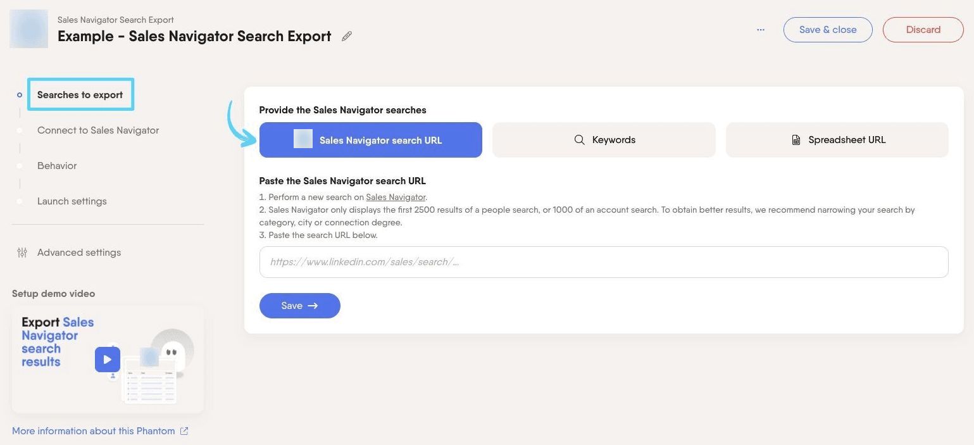Screen dimensions: 974x445
Task: Click the document icon in Spreadsheet URL option
Action: point(796,140)
